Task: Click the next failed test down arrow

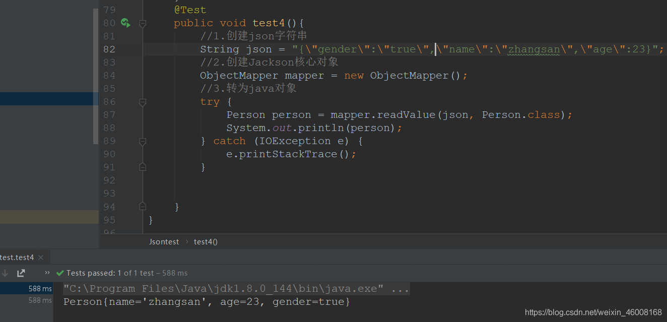Action: coord(5,273)
